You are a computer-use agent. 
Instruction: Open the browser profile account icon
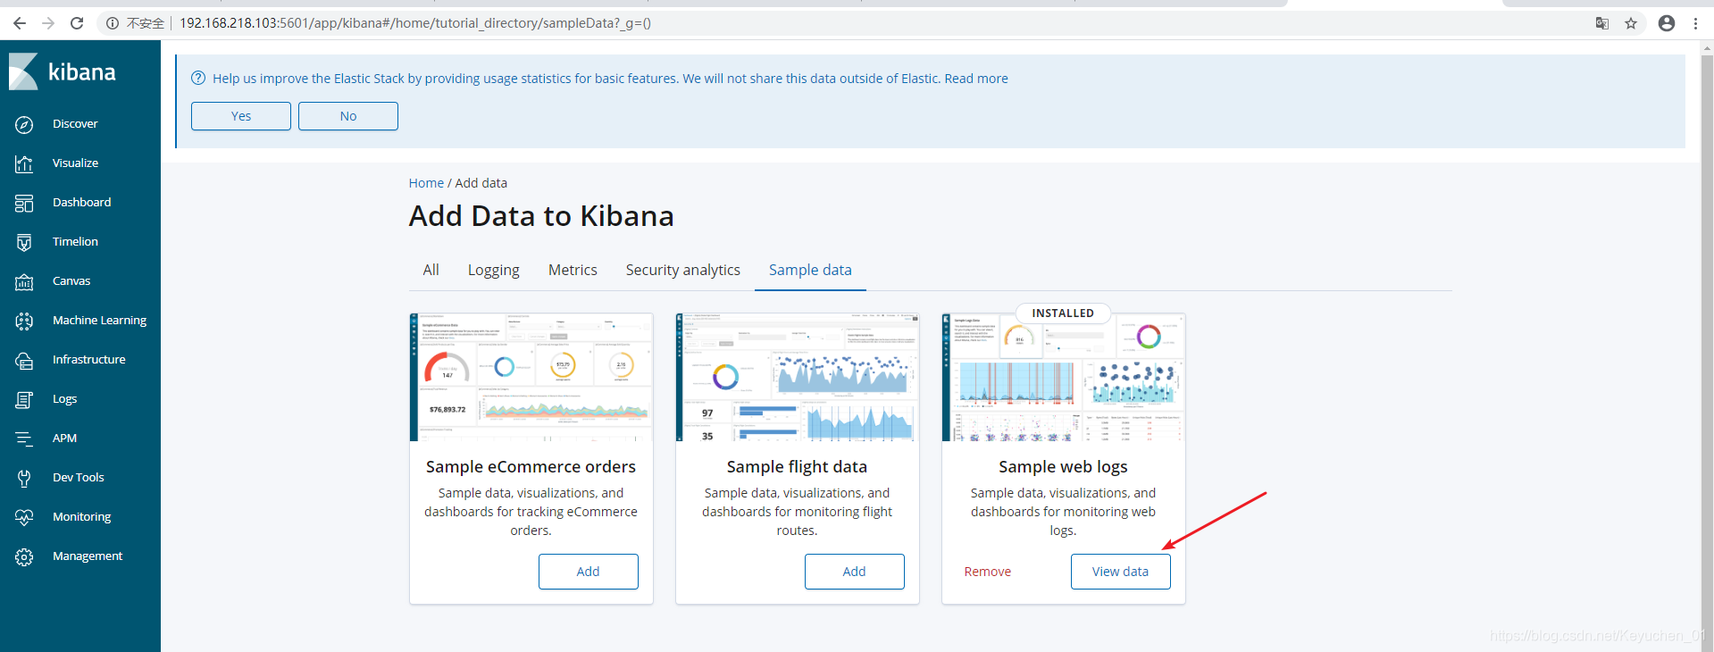(1667, 23)
